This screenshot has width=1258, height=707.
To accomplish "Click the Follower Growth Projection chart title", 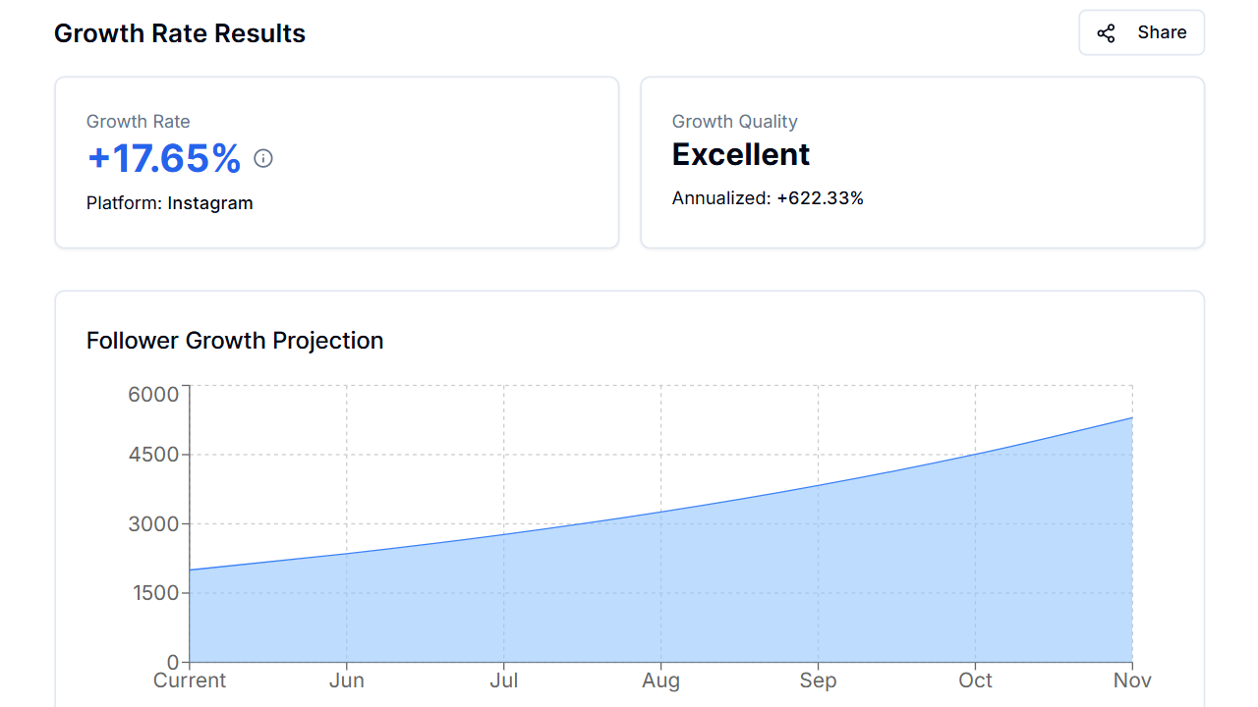I will pyautogui.click(x=235, y=341).
